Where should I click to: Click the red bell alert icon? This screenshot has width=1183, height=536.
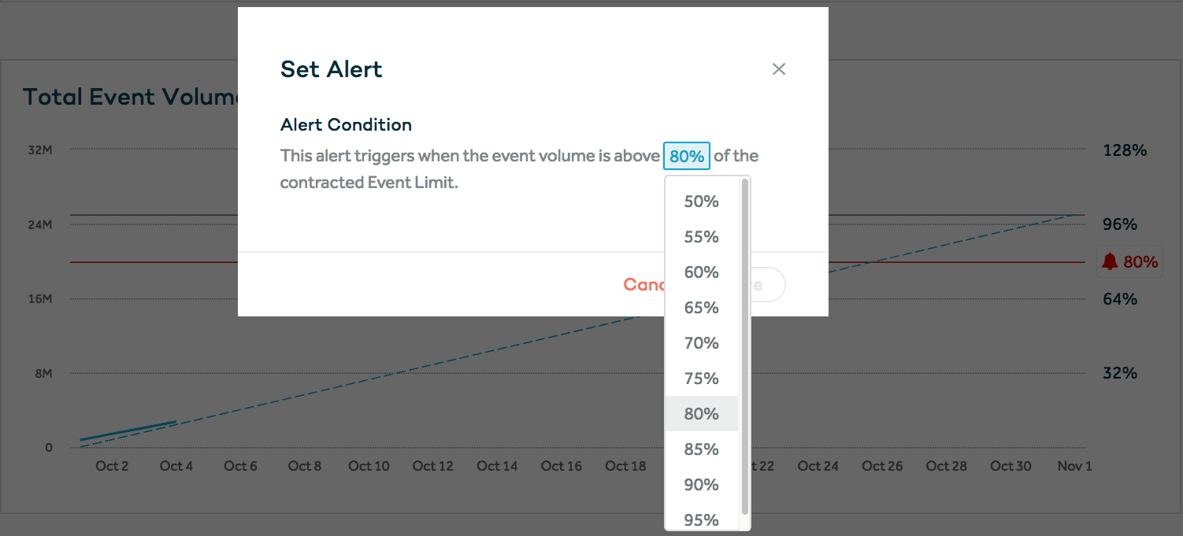tap(1111, 261)
